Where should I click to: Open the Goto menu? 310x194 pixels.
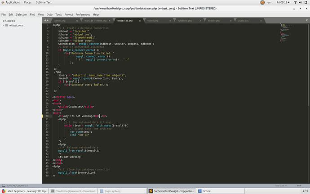click(49, 15)
